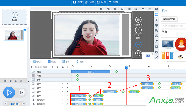The width and height of the screenshot is (186, 106).
Task: Delete scene with trash icon
Action: click(x=21, y=81)
